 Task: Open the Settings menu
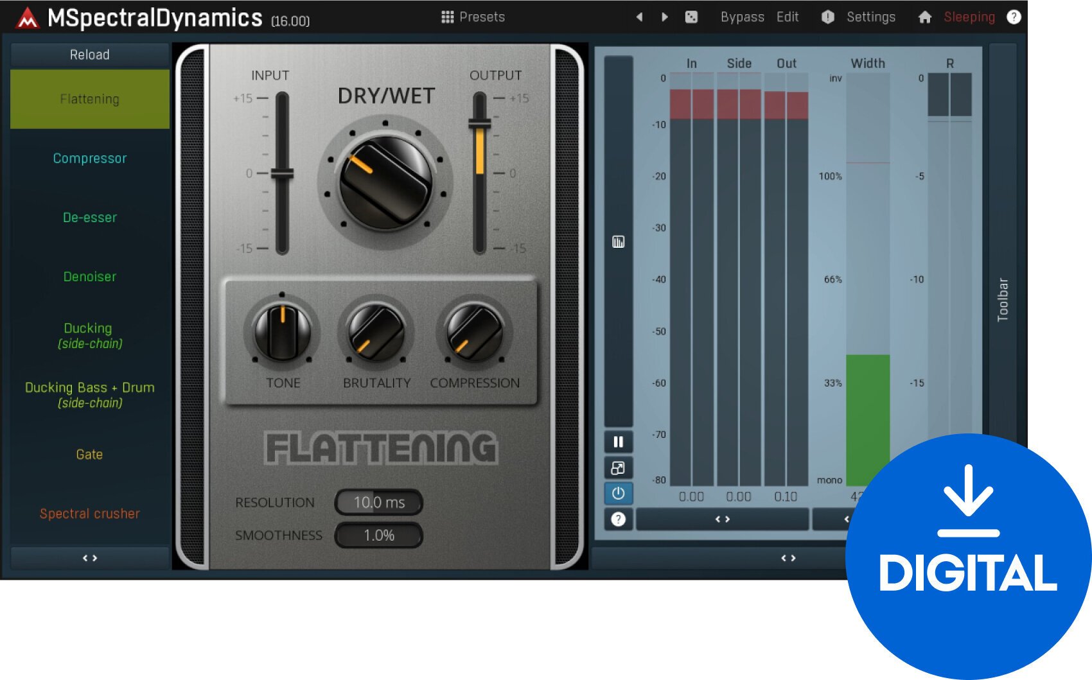click(870, 17)
